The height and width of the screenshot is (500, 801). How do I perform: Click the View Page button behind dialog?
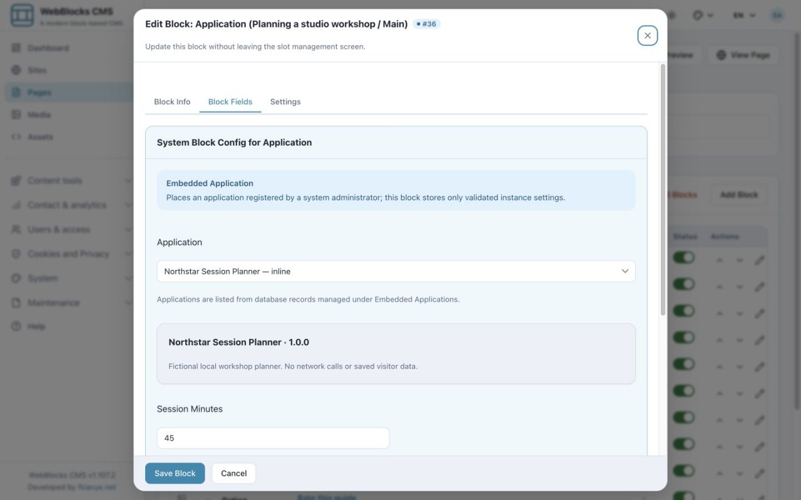coord(743,55)
